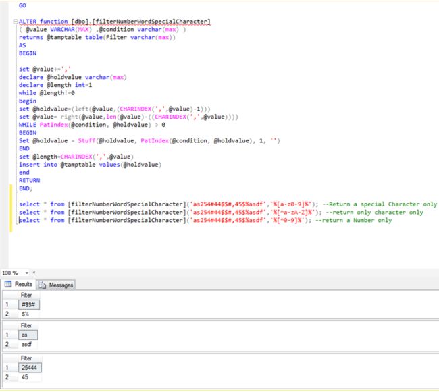
Task: Collapse the select statements outline block
Action: click(15, 203)
